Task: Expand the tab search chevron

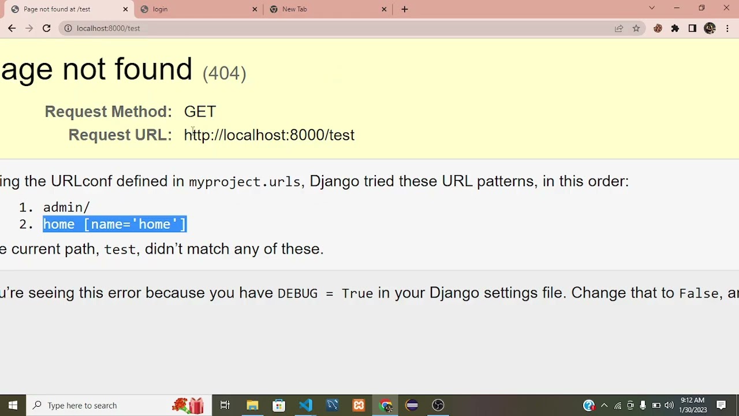Action: [x=652, y=8]
